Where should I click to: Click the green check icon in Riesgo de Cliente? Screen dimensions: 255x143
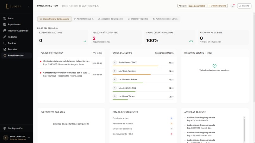[x=215, y=66]
